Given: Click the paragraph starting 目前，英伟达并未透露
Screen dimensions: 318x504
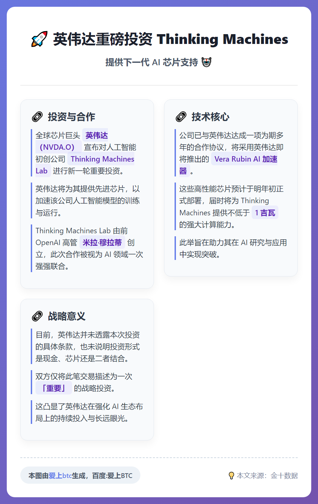Looking at the screenshot, I should (x=88, y=346).
